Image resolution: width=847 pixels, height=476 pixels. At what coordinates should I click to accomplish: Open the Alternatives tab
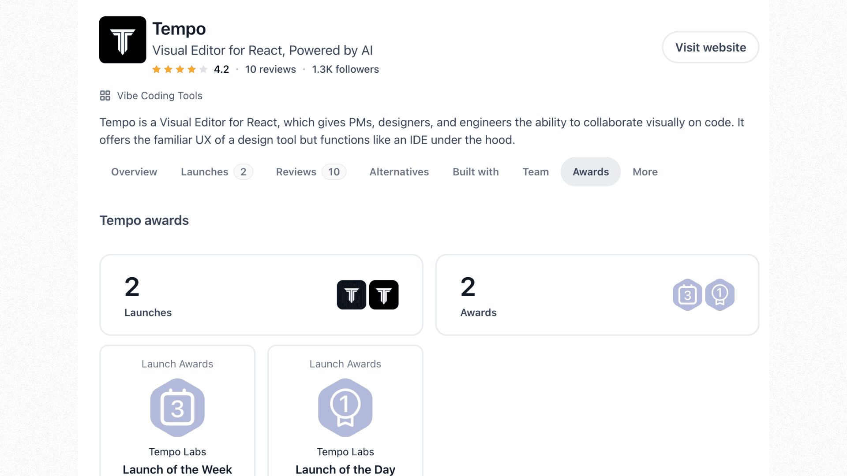(x=399, y=172)
